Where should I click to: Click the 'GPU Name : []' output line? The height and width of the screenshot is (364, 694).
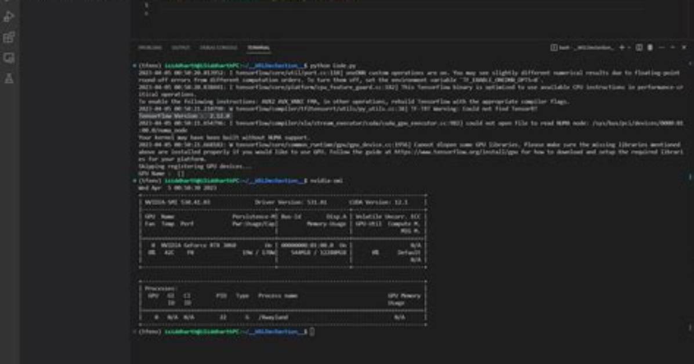[161, 174]
